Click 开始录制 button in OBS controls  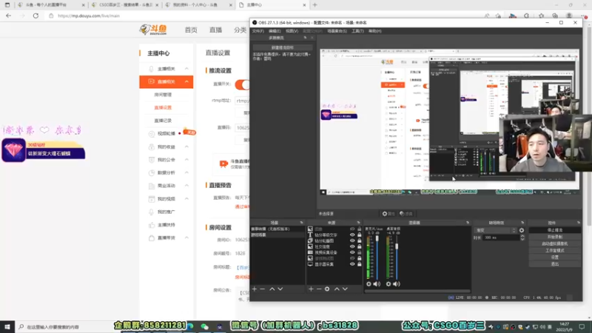(x=554, y=237)
